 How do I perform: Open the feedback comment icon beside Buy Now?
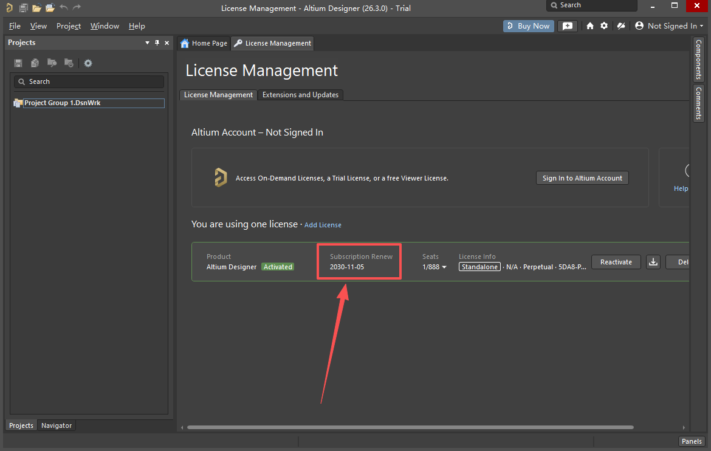(x=567, y=26)
